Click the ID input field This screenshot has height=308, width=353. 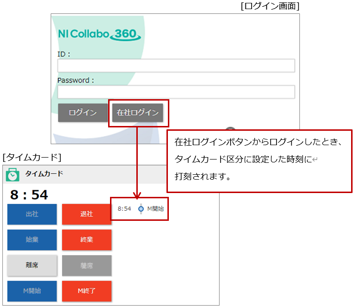point(176,66)
